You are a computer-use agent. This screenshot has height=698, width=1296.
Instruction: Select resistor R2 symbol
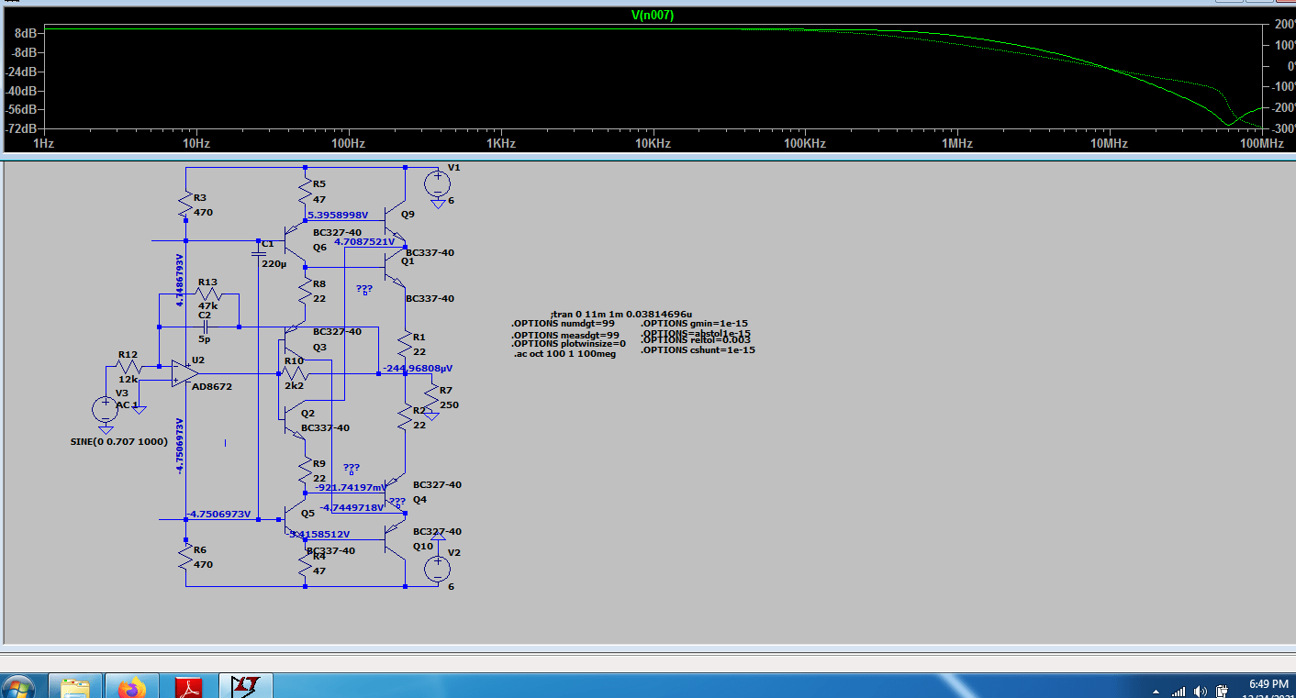405,417
